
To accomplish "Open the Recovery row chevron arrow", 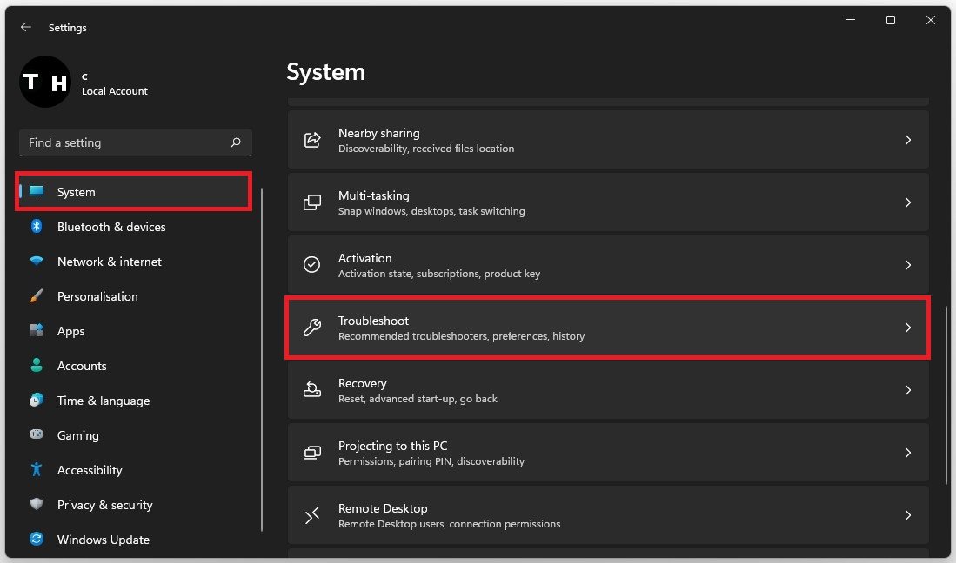I will [907, 390].
